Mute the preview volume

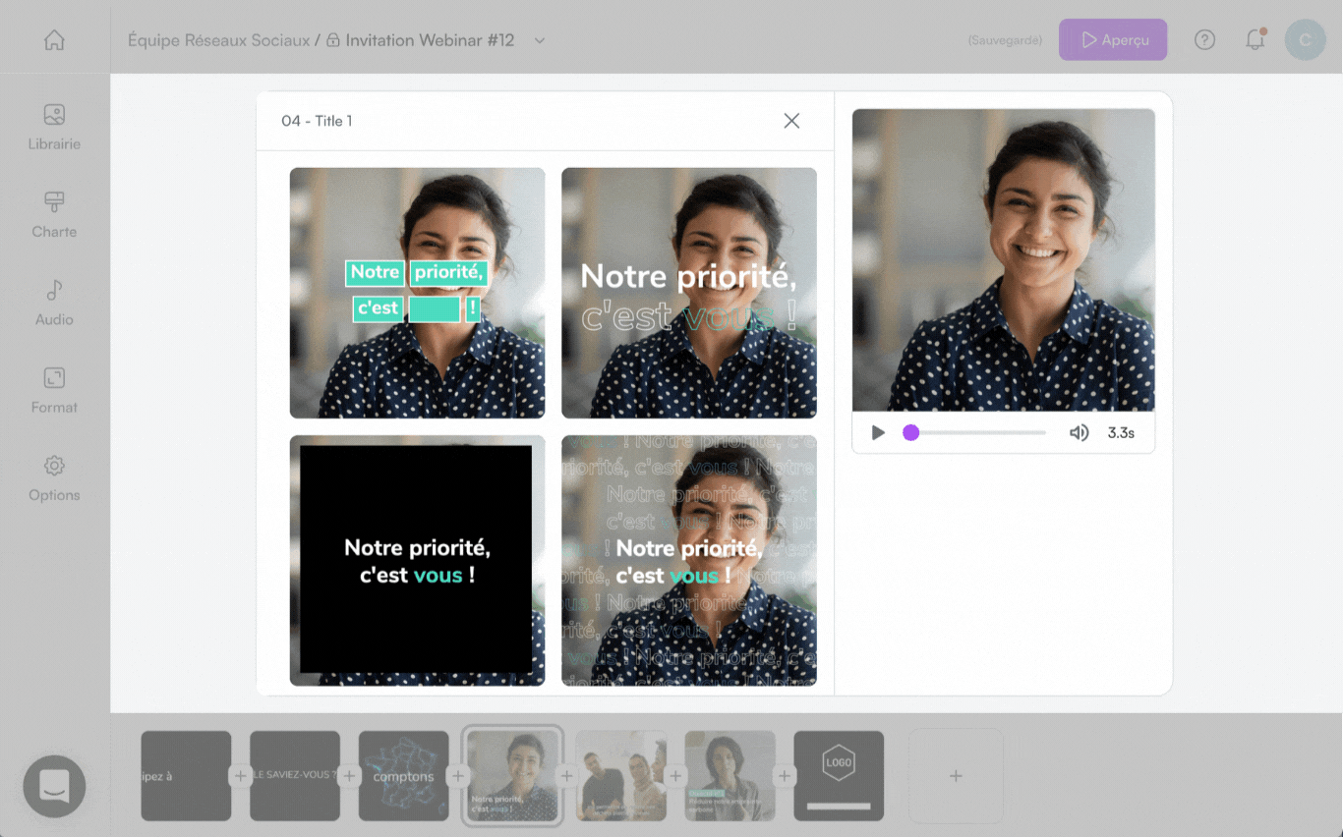tap(1079, 432)
